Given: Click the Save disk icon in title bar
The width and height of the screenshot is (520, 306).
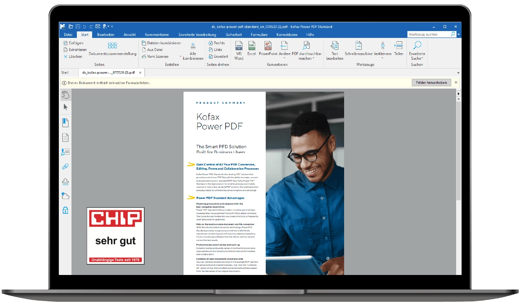Looking at the screenshot, I should [x=78, y=26].
